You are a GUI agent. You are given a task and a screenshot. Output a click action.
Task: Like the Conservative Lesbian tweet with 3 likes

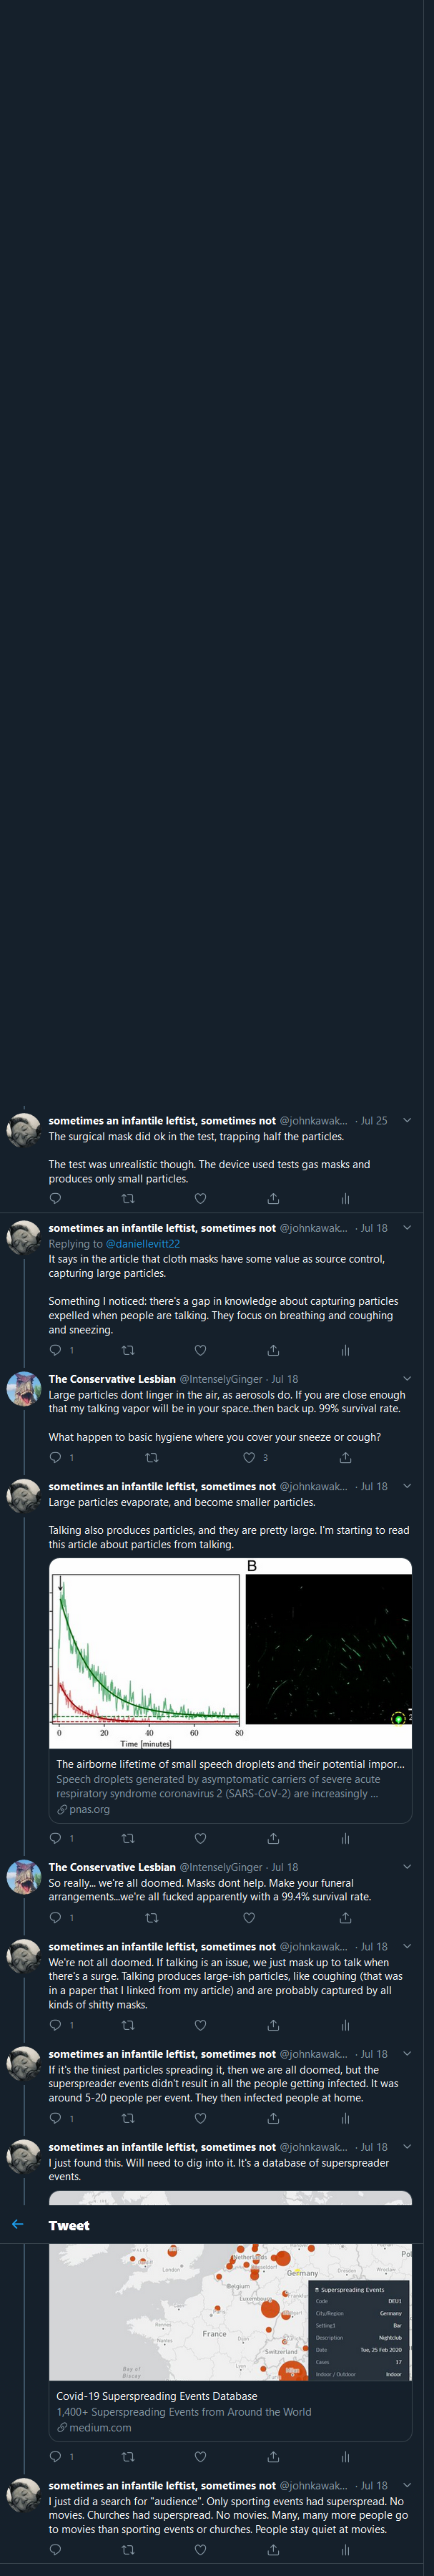click(249, 1457)
